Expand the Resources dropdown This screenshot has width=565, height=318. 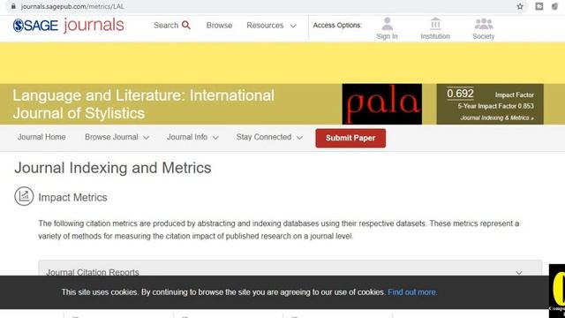click(x=271, y=26)
